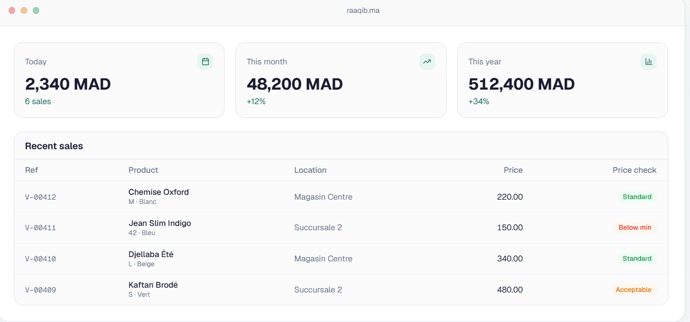The width and height of the screenshot is (690, 322).
Task: Click the Location column header
Action: [310, 170]
